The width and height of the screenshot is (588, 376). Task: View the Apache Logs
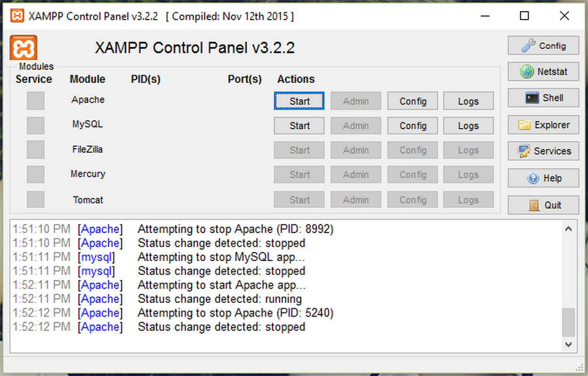point(468,101)
